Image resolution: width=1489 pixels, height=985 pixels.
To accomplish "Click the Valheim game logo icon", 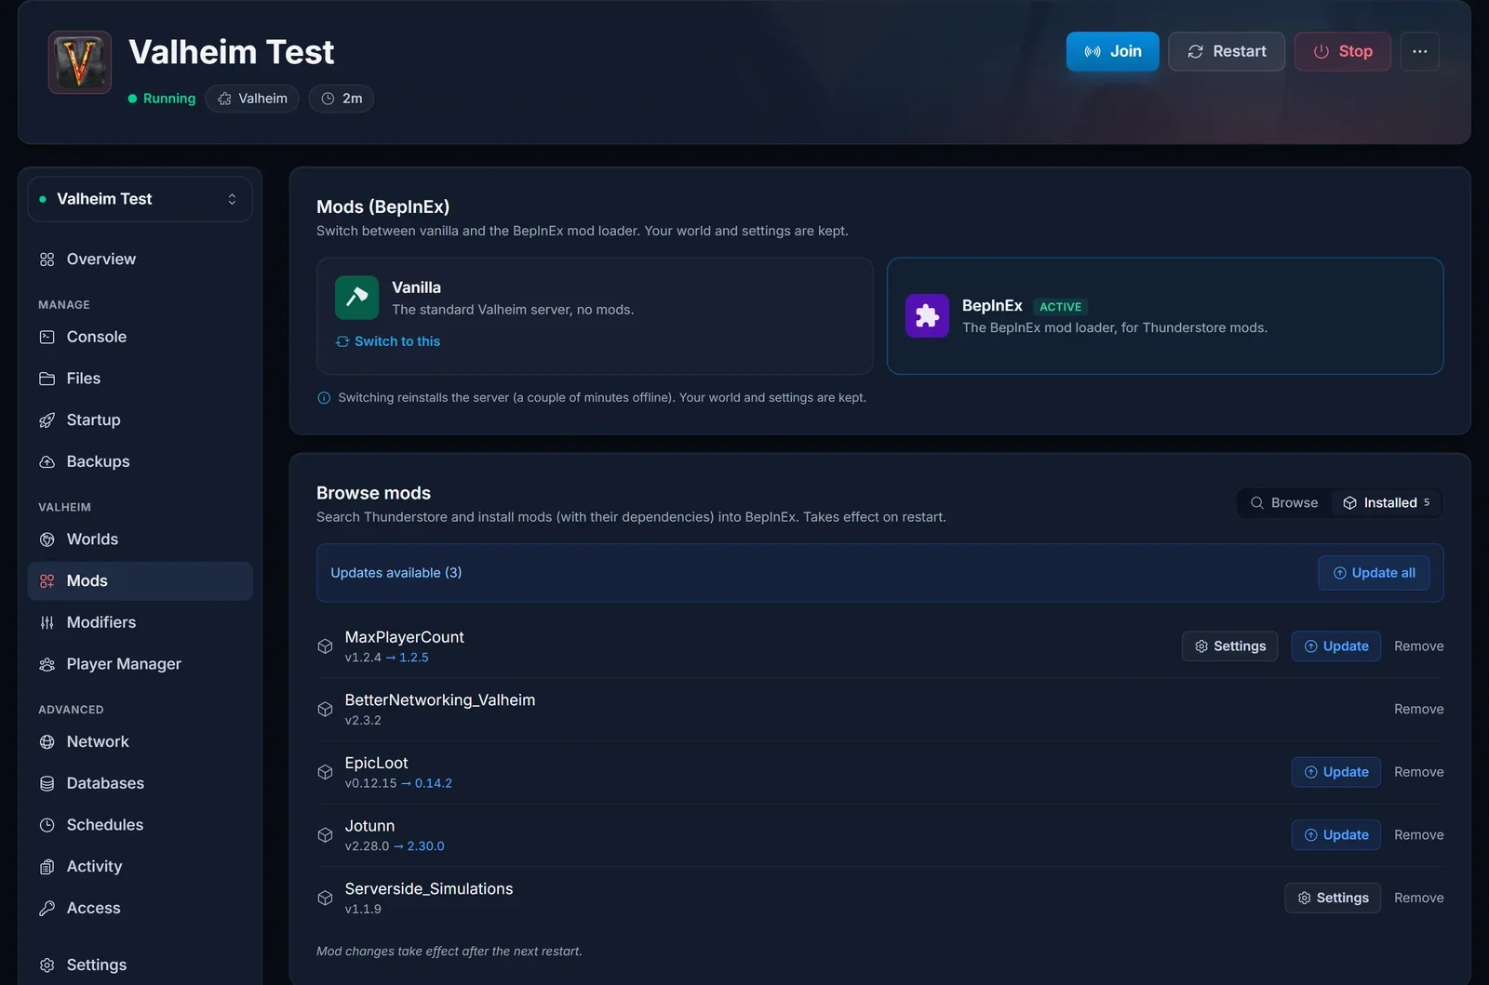I will [80, 62].
